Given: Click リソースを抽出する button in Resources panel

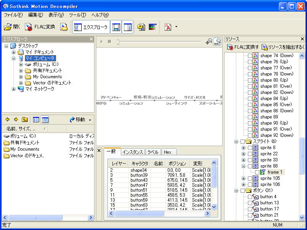Looking at the screenshot, I should coord(283,47).
